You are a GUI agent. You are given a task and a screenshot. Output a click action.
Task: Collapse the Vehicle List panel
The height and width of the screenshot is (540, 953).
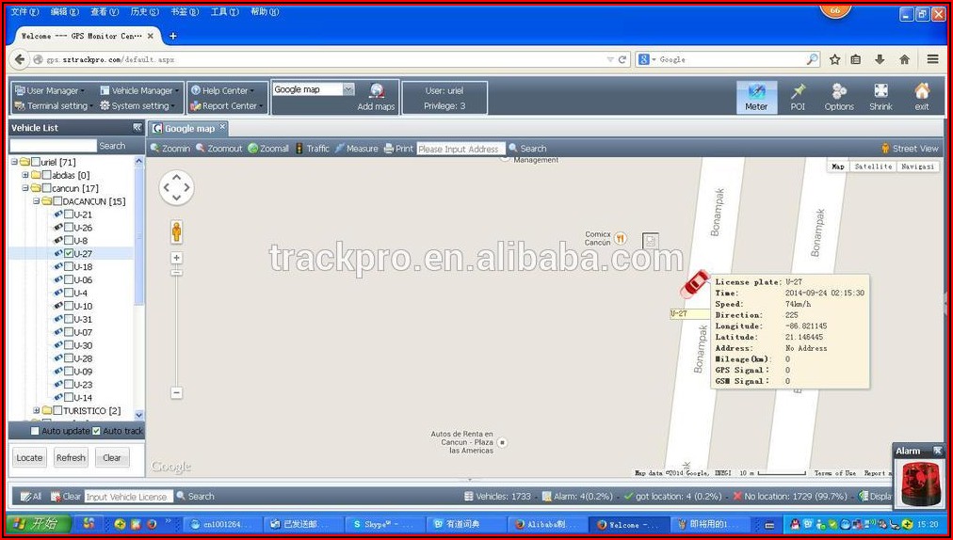click(137, 128)
